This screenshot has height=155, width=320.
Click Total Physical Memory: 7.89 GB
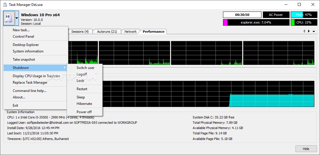coord(215,123)
